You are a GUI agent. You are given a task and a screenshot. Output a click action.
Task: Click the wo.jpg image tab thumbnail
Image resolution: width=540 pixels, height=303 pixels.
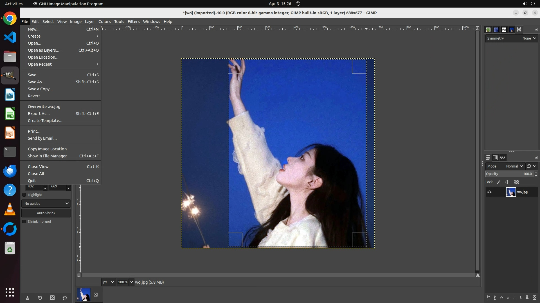pyautogui.click(x=84, y=295)
